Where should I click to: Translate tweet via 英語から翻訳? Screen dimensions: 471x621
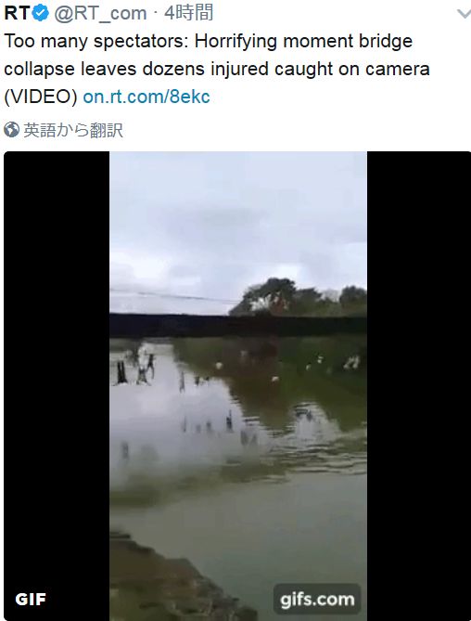tap(73, 130)
